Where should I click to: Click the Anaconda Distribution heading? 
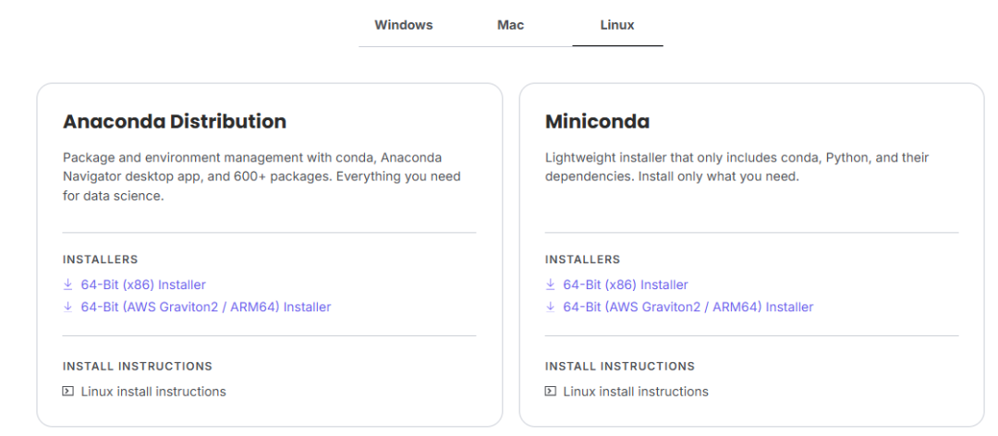tap(175, 121)
